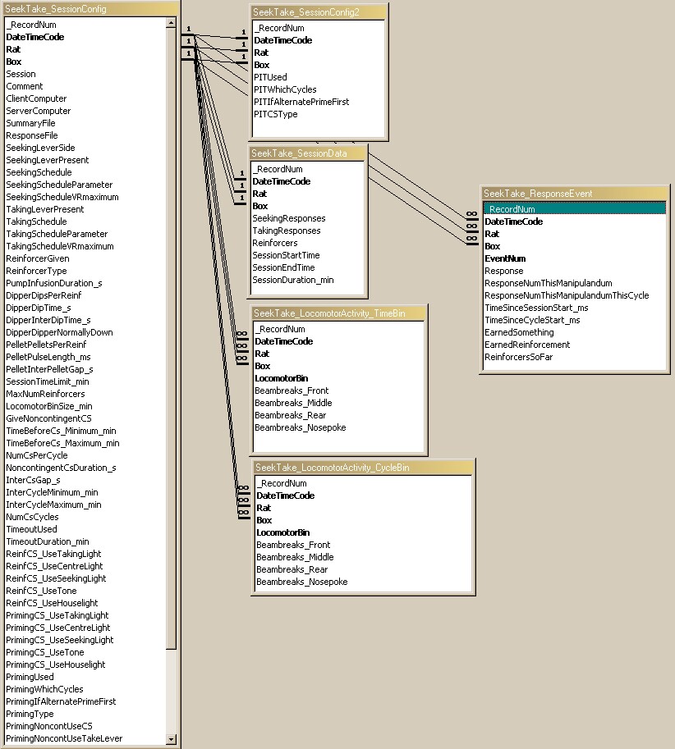Screen dimensions: 675x749
Task: Select Beambreaks_Rear in CycleBin table
Action: 292,569
